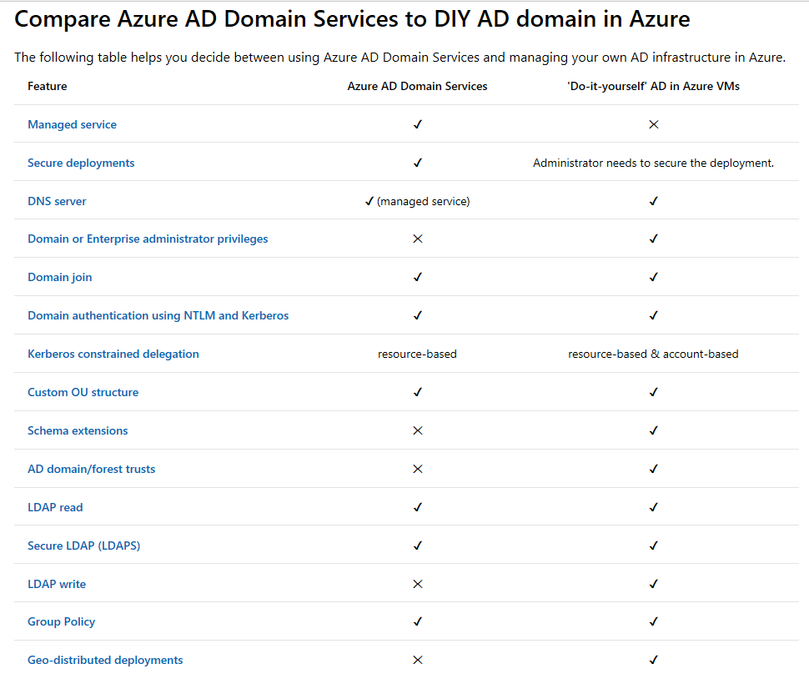This screenshot has height=699, width=809.
Task: Open Kerberos constrained delegation link
Action: coord(113,354)
